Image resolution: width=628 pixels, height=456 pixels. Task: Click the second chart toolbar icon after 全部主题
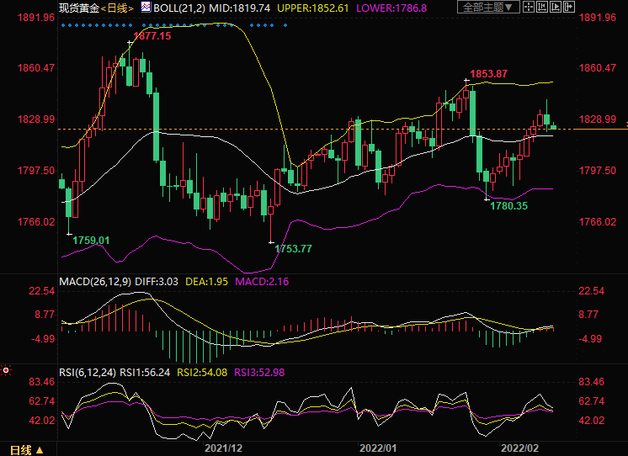[x=544, y=7]
